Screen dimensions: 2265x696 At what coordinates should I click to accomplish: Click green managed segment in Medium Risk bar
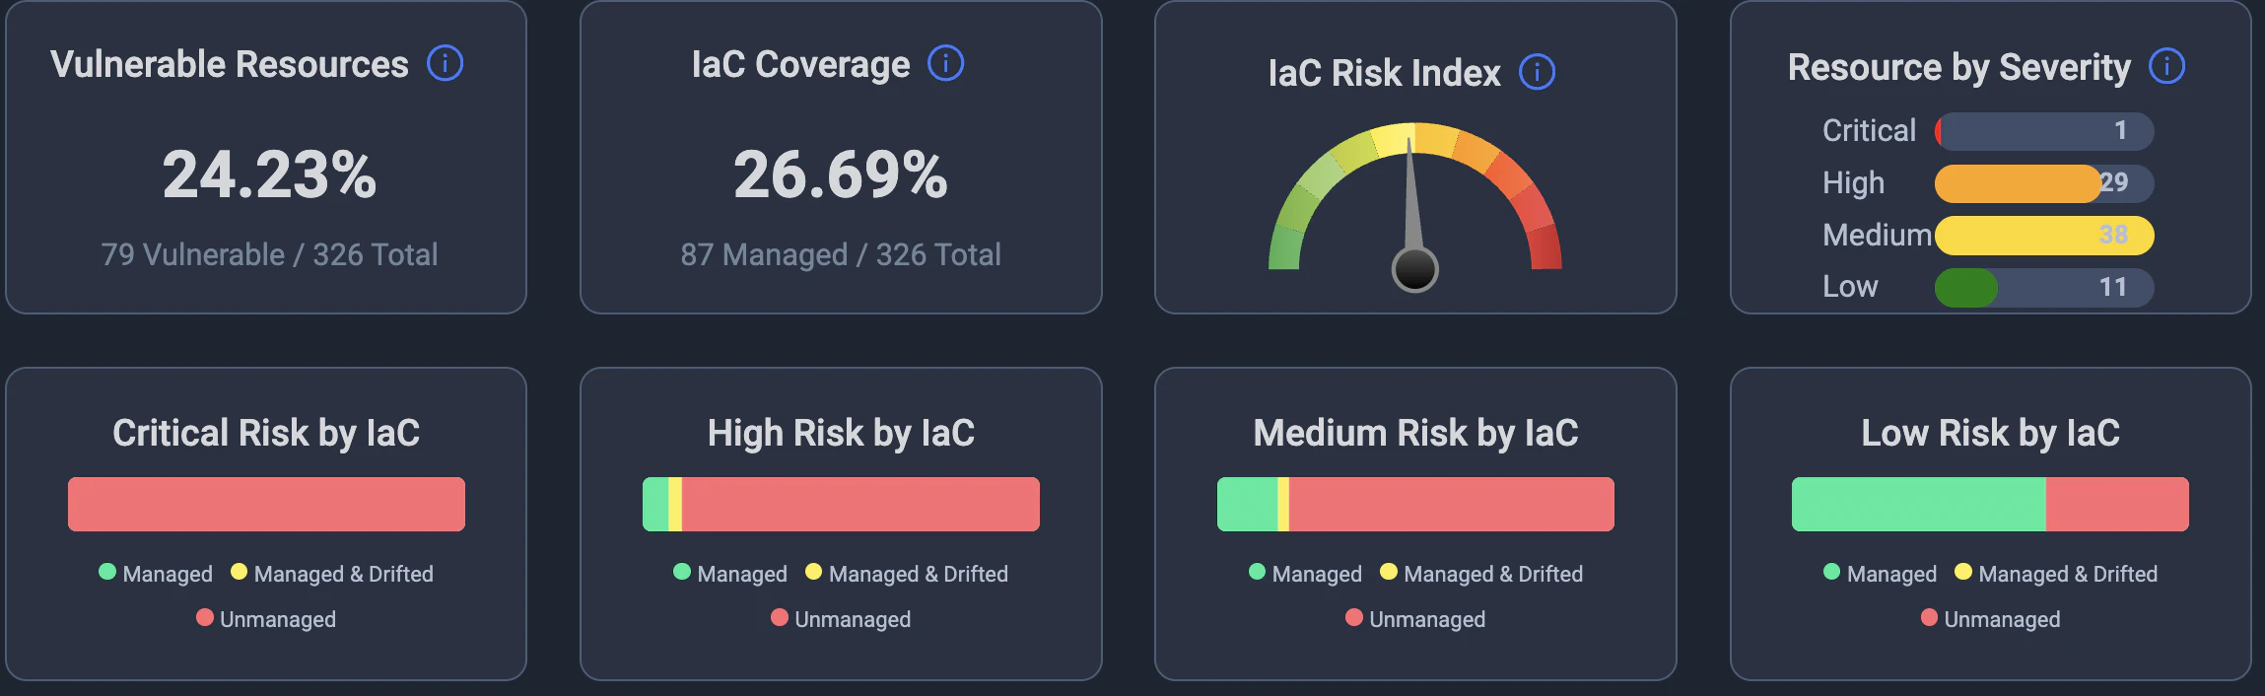(x=1247, y=505)
